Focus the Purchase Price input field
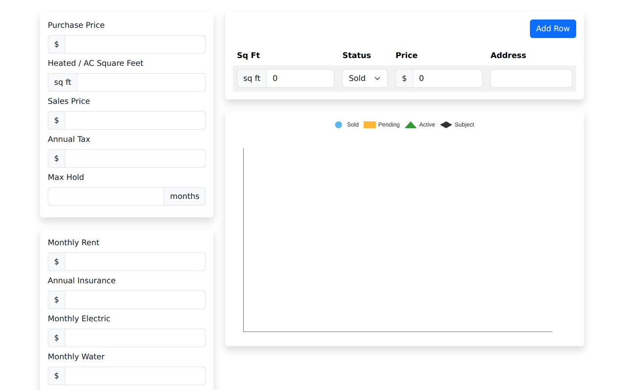 click(135, 44)
